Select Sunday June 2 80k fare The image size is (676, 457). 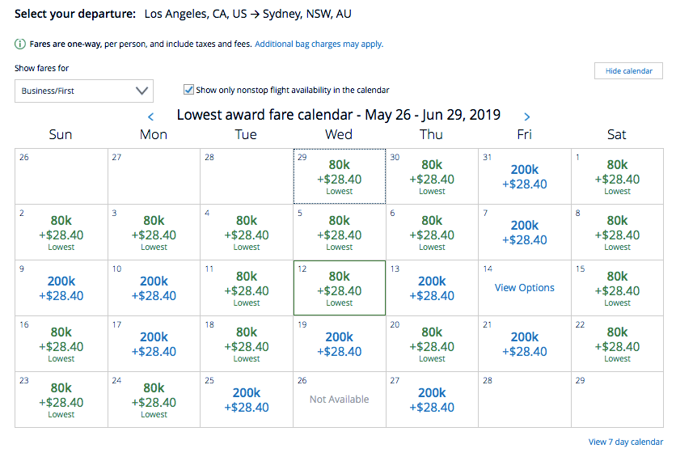click(x=61, y=231)
